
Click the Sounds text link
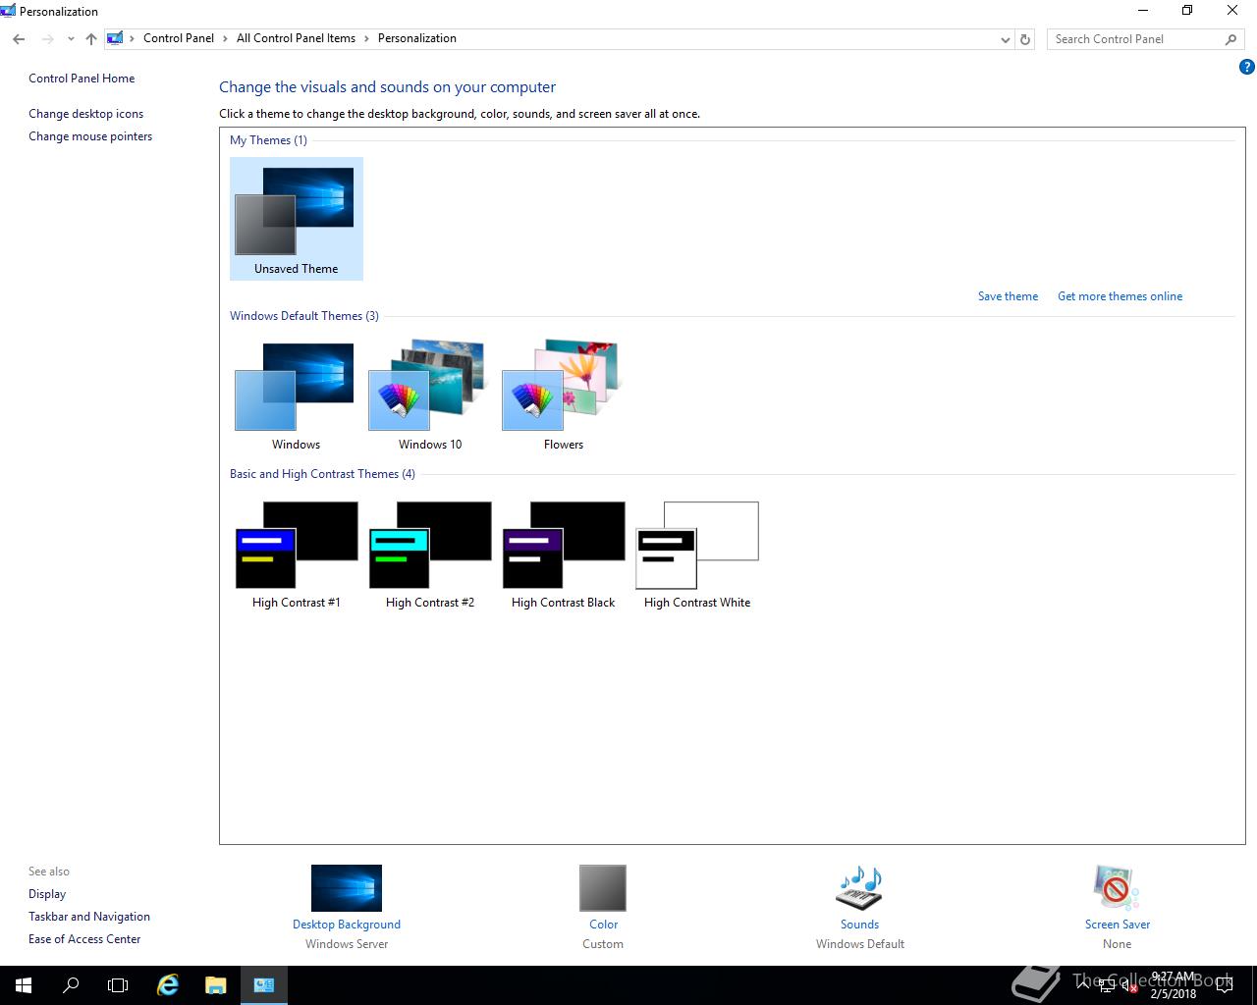(x=859, y=925)
